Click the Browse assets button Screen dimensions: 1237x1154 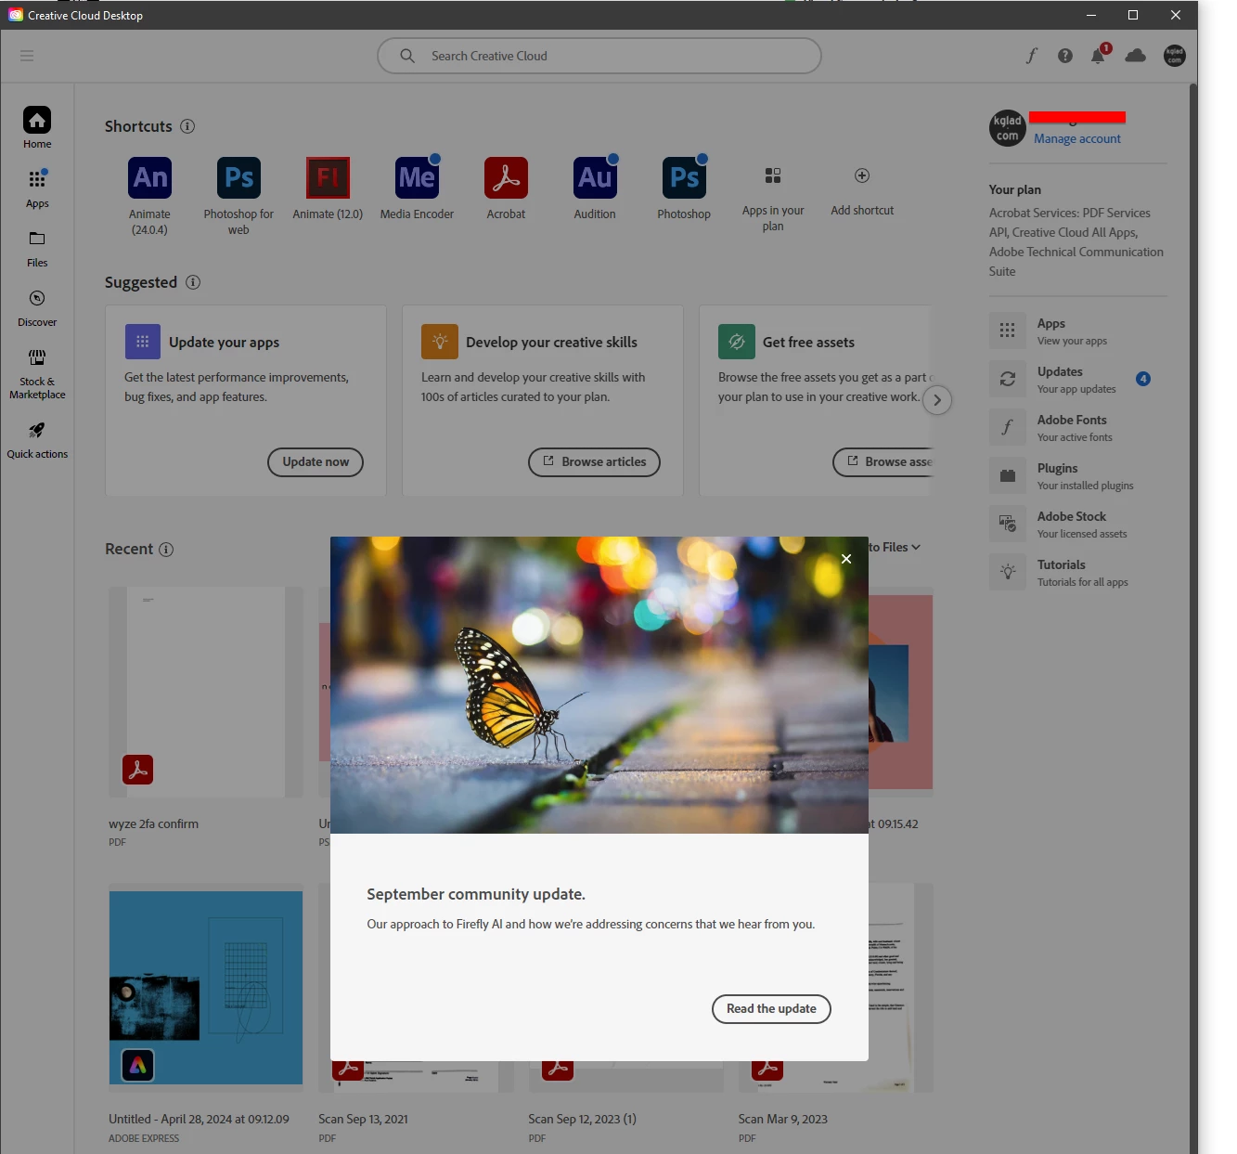click(x=883, y=462)
